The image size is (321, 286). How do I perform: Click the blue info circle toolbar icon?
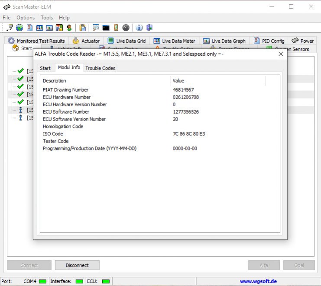coord(139,28)
